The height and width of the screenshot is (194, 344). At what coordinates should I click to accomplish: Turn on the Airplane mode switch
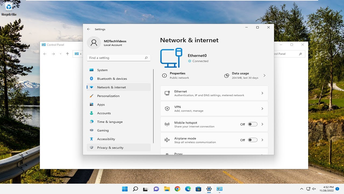coord(253,140)
